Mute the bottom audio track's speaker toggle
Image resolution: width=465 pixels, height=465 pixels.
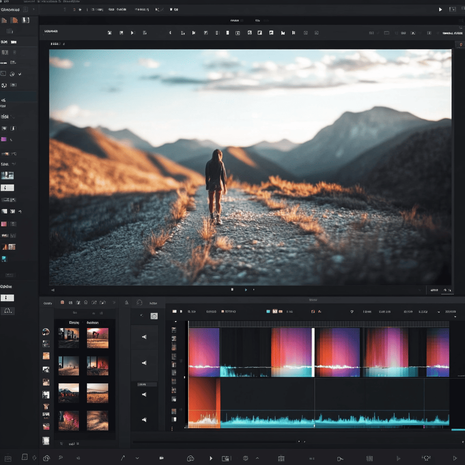click(144, 419)
